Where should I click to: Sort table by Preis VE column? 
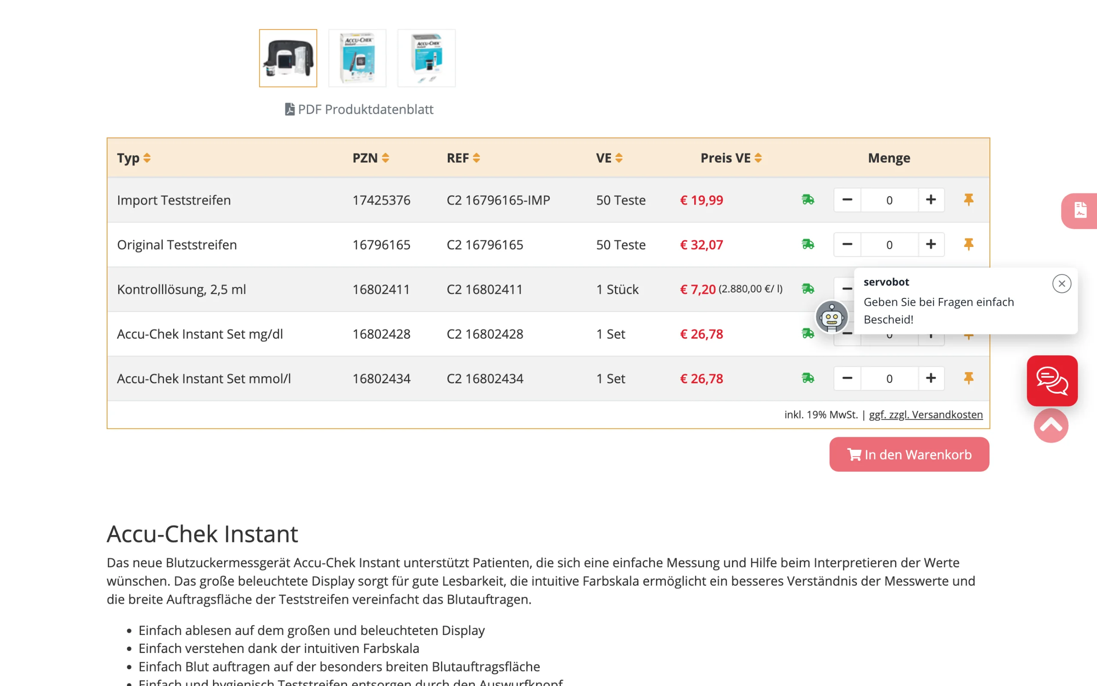pyautogui.click(x=731, y=158)
